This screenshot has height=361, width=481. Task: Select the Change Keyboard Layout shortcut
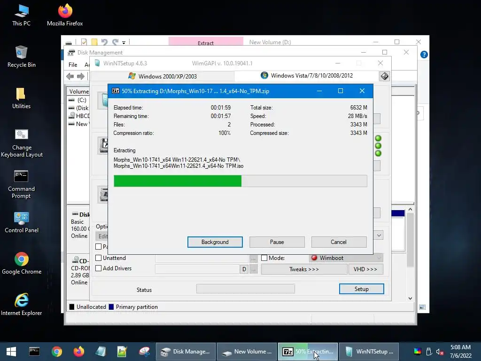pos(21,143)
